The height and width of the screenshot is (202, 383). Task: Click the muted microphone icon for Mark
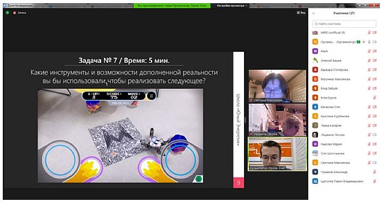369,51
